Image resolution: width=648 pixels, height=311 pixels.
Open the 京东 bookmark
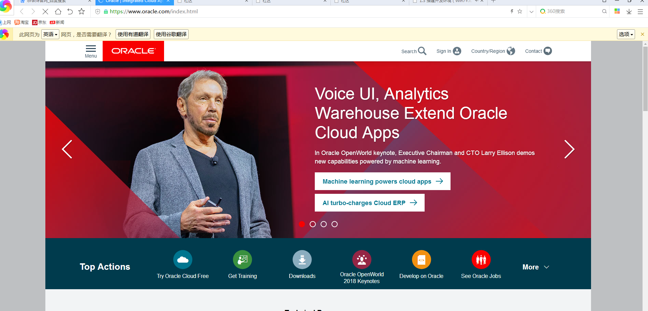pyautogui.click(x=39, y=22)
